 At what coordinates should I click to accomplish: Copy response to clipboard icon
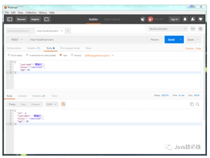(192, 104)
